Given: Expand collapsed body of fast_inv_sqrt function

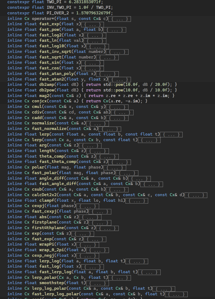Looking at the screenshot, I should [x=117, y=52].
